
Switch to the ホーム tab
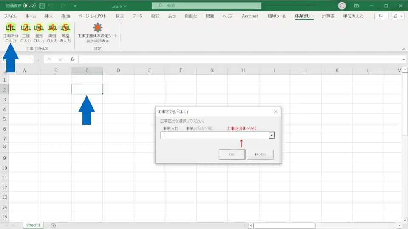pyautogui.click(x=31, y=16)
